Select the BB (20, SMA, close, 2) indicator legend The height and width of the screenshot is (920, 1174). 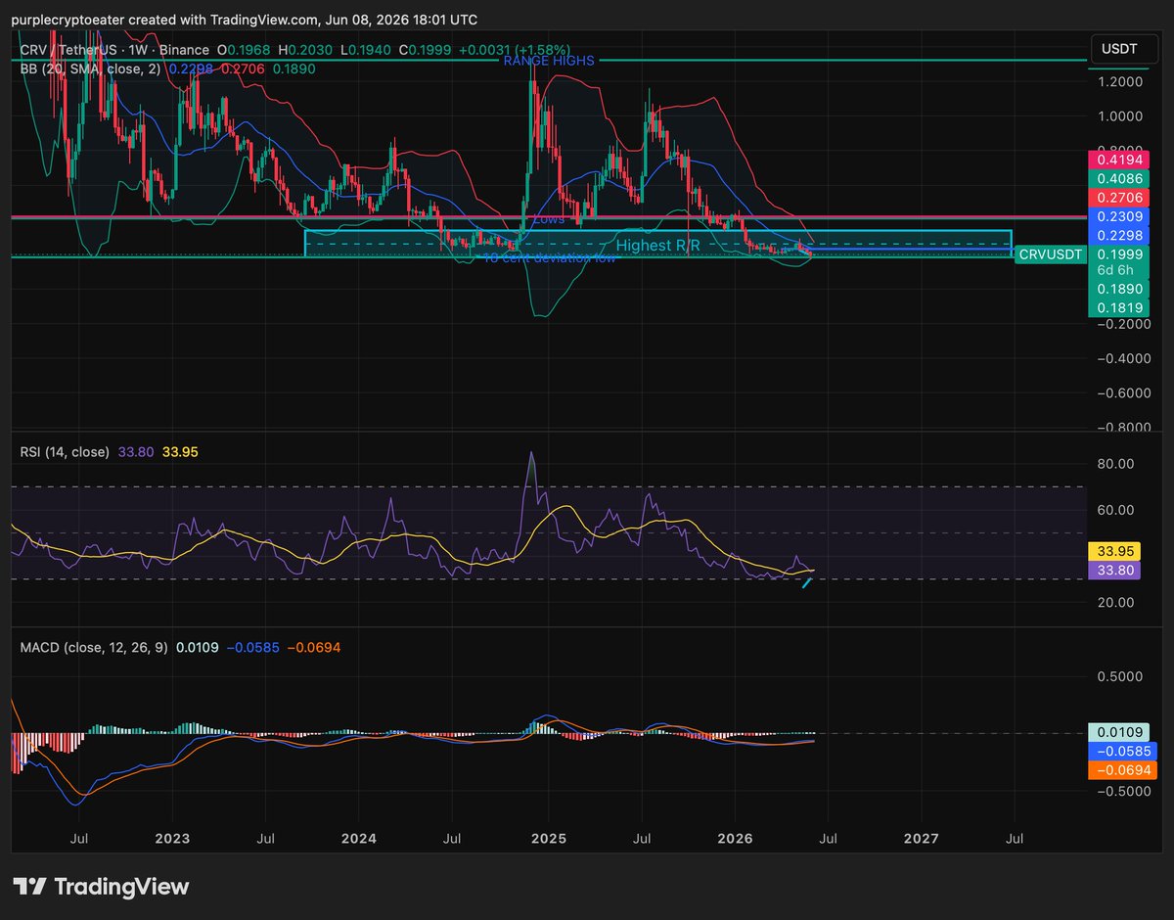91,69
